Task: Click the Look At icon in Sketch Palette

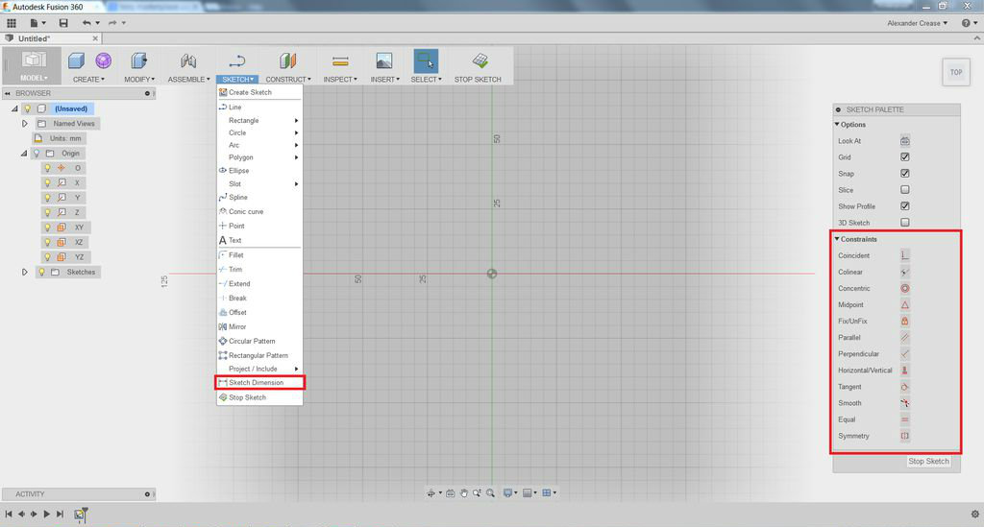Action: point(905,141)
